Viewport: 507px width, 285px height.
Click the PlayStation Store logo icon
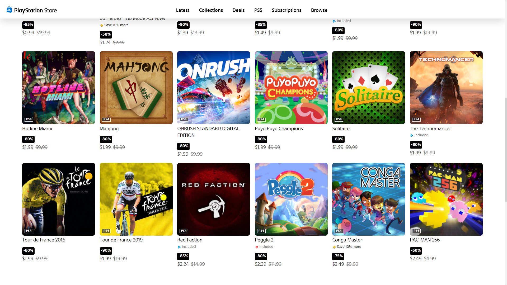[10, 10]
